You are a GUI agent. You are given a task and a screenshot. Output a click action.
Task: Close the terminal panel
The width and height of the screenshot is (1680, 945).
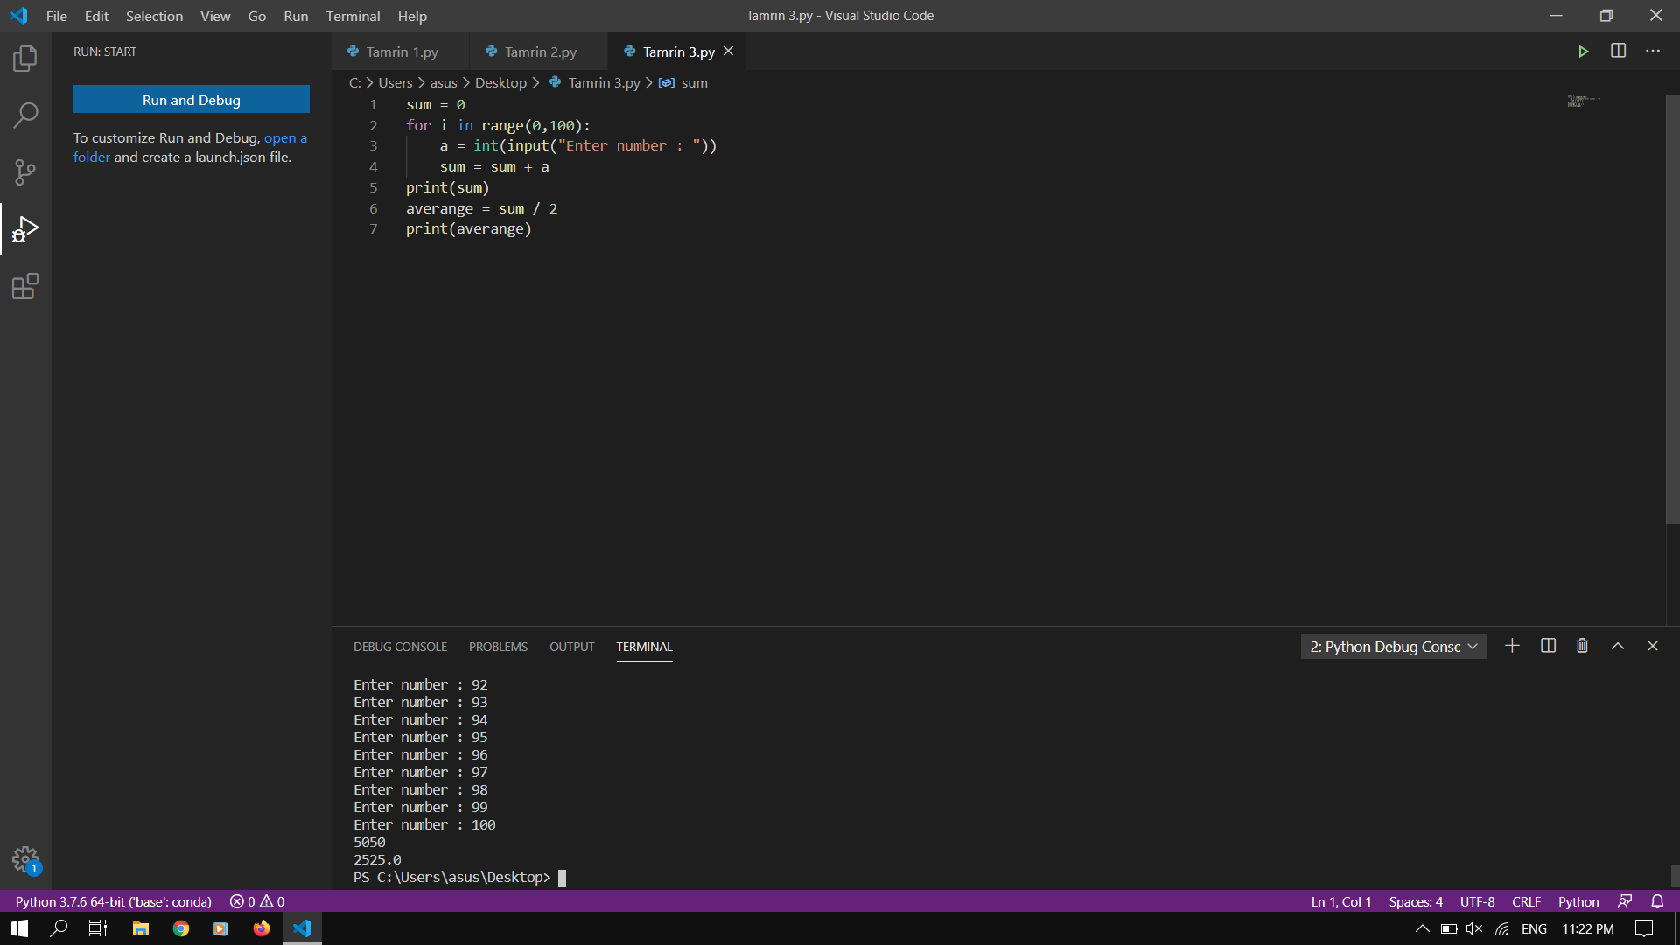pos(1653,646)
